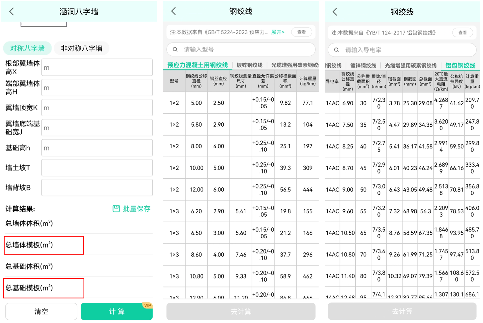Viewport: 483px width, 323px height.
Task: Tap back arrow on 涵洞八字墙 screen
Action: point(12,12)
